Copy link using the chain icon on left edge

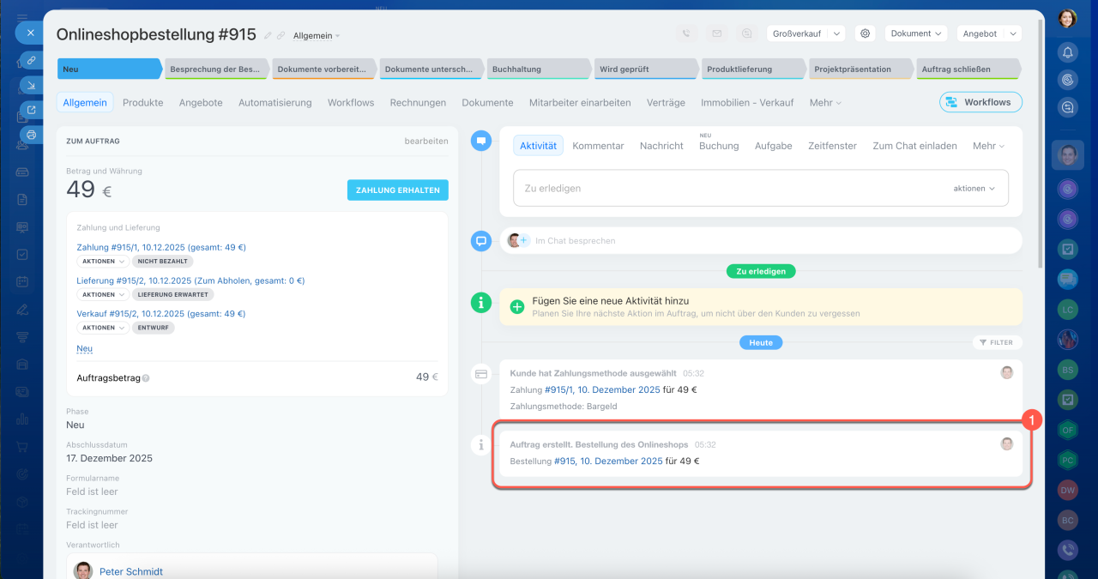click(32, 60)
